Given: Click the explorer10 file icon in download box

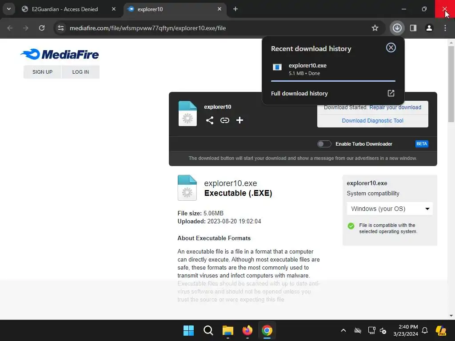Looking at the screenshot, I should coord(188,114).
